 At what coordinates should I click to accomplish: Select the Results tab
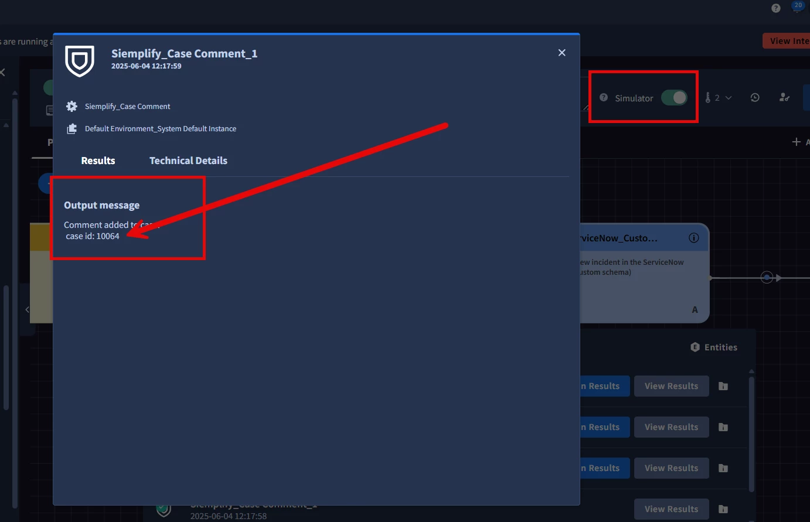(98, 161)
